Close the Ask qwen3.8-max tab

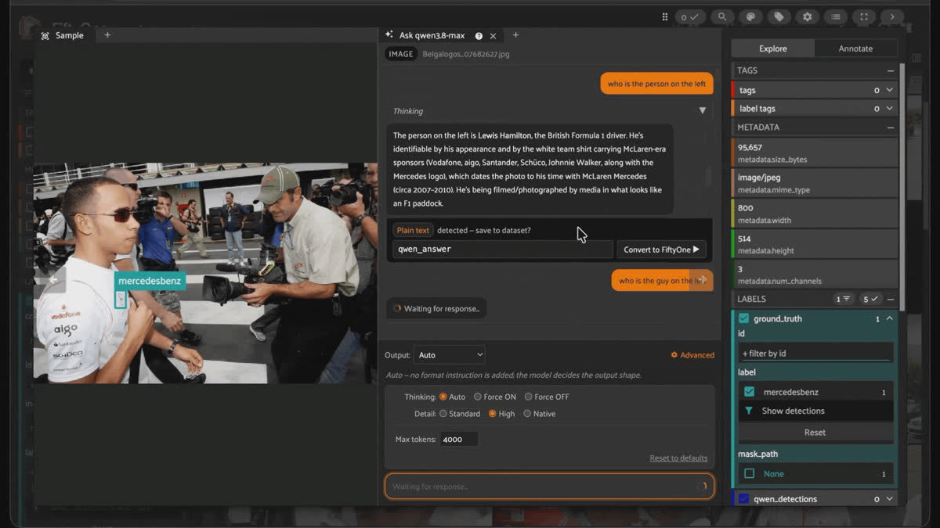coord(493,36)
